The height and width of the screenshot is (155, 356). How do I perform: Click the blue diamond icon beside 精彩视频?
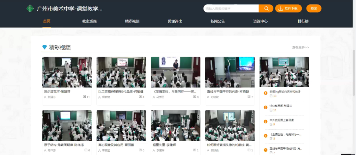point(44,47)
